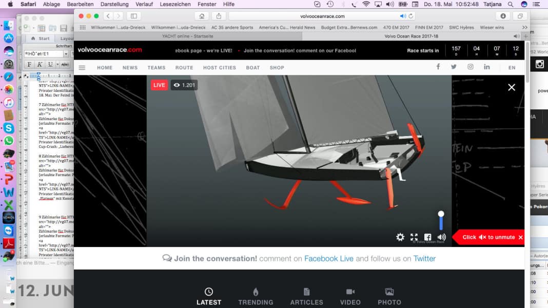The image size is (548, 308).
Task: Open WhatsApp from the Dock
Action: [x=8, y=141]
